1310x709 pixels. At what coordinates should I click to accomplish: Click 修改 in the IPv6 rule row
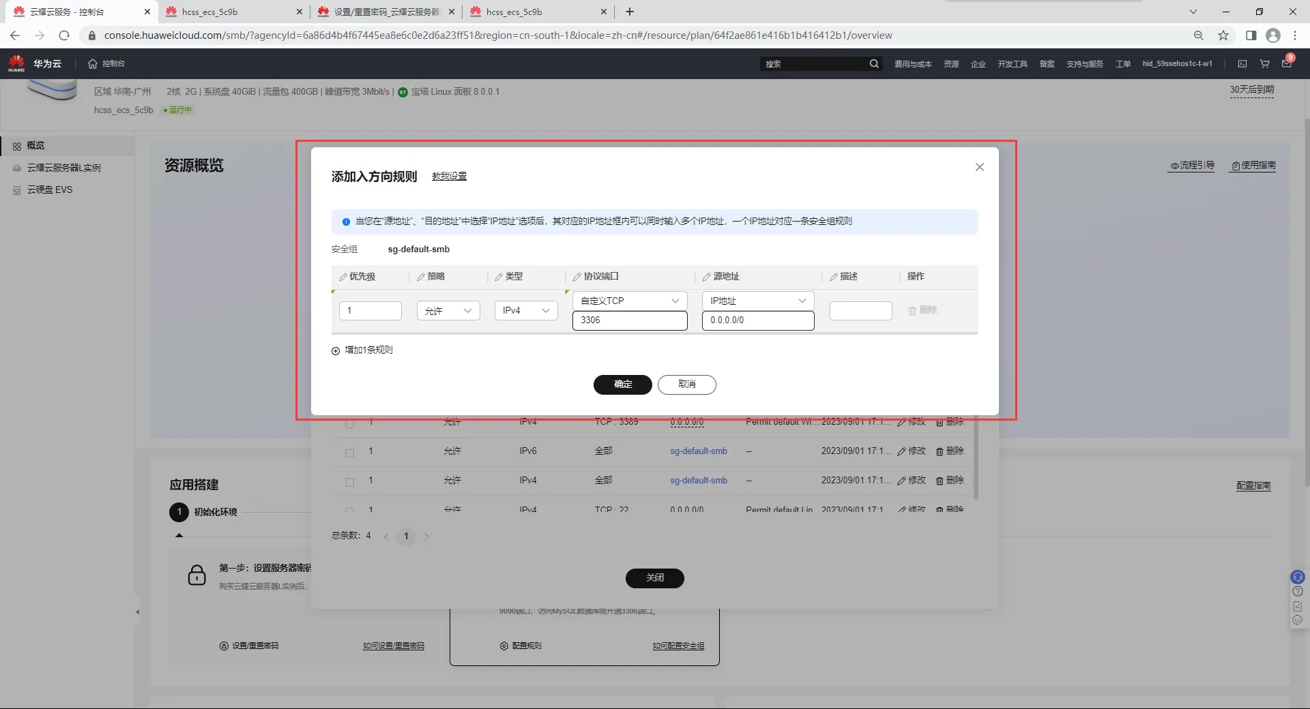[x=912, y=451]
